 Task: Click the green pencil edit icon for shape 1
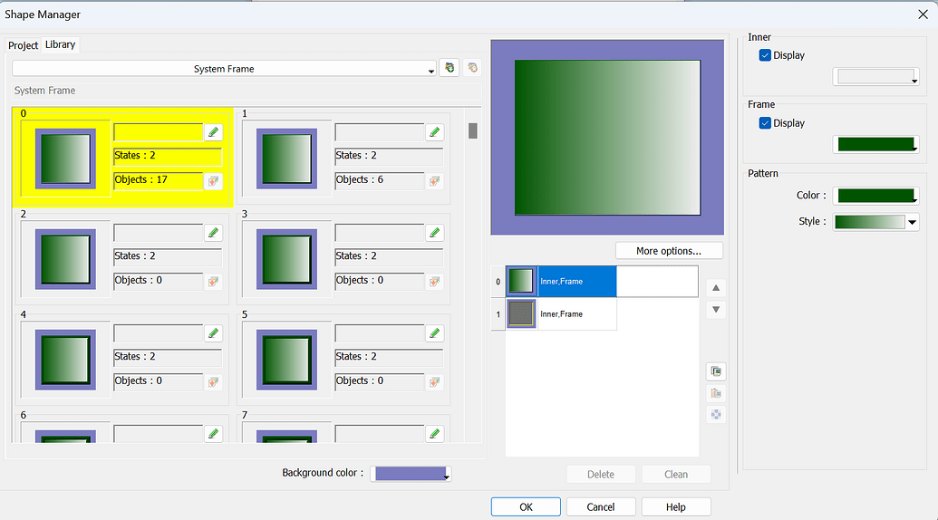(435, 132)
